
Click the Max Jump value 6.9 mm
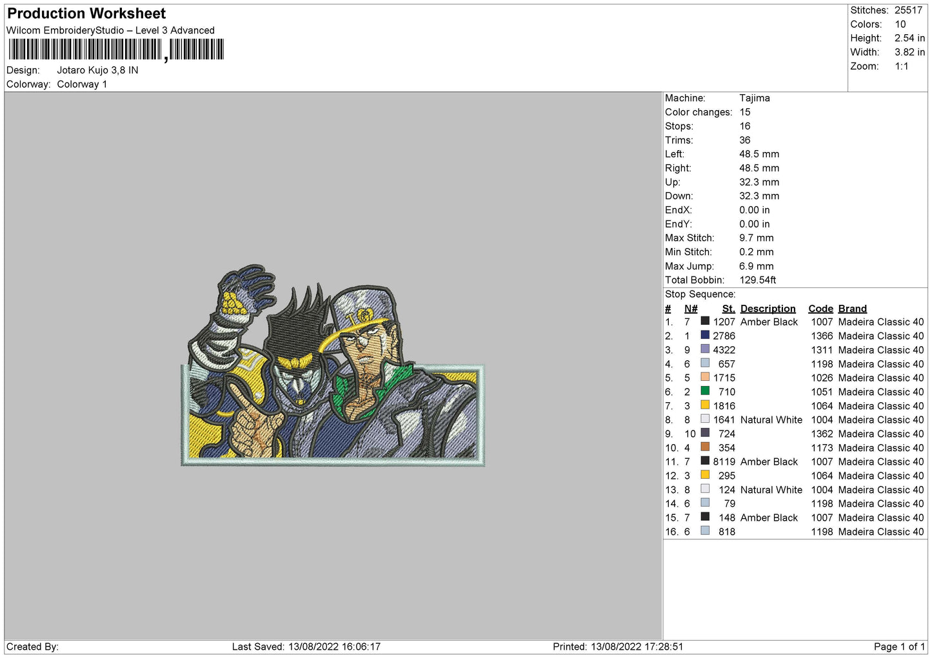click(x=756, y=266)
